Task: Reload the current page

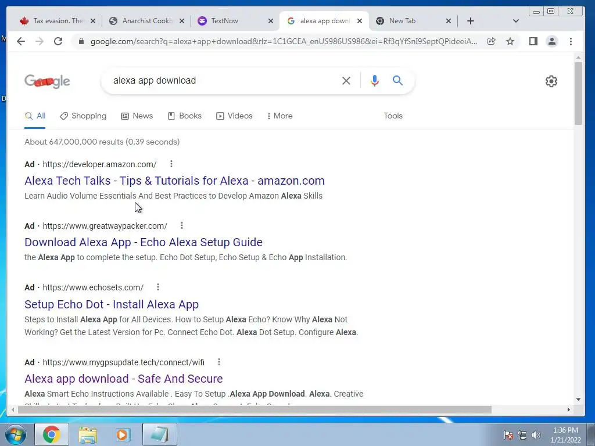Action: coord(58,41)
